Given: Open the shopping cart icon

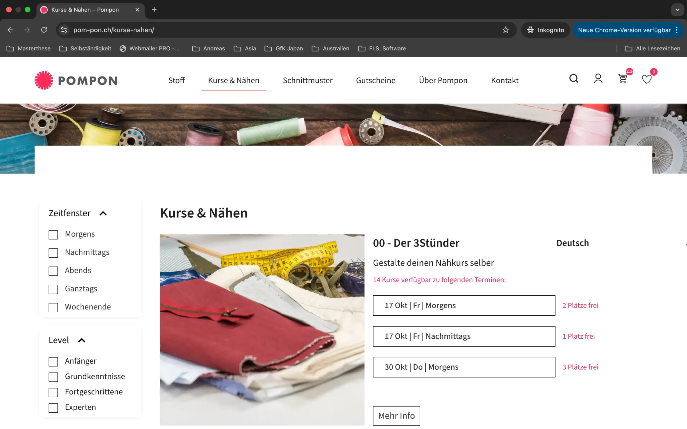Looking at the screenshot, I should coord(622,79).
